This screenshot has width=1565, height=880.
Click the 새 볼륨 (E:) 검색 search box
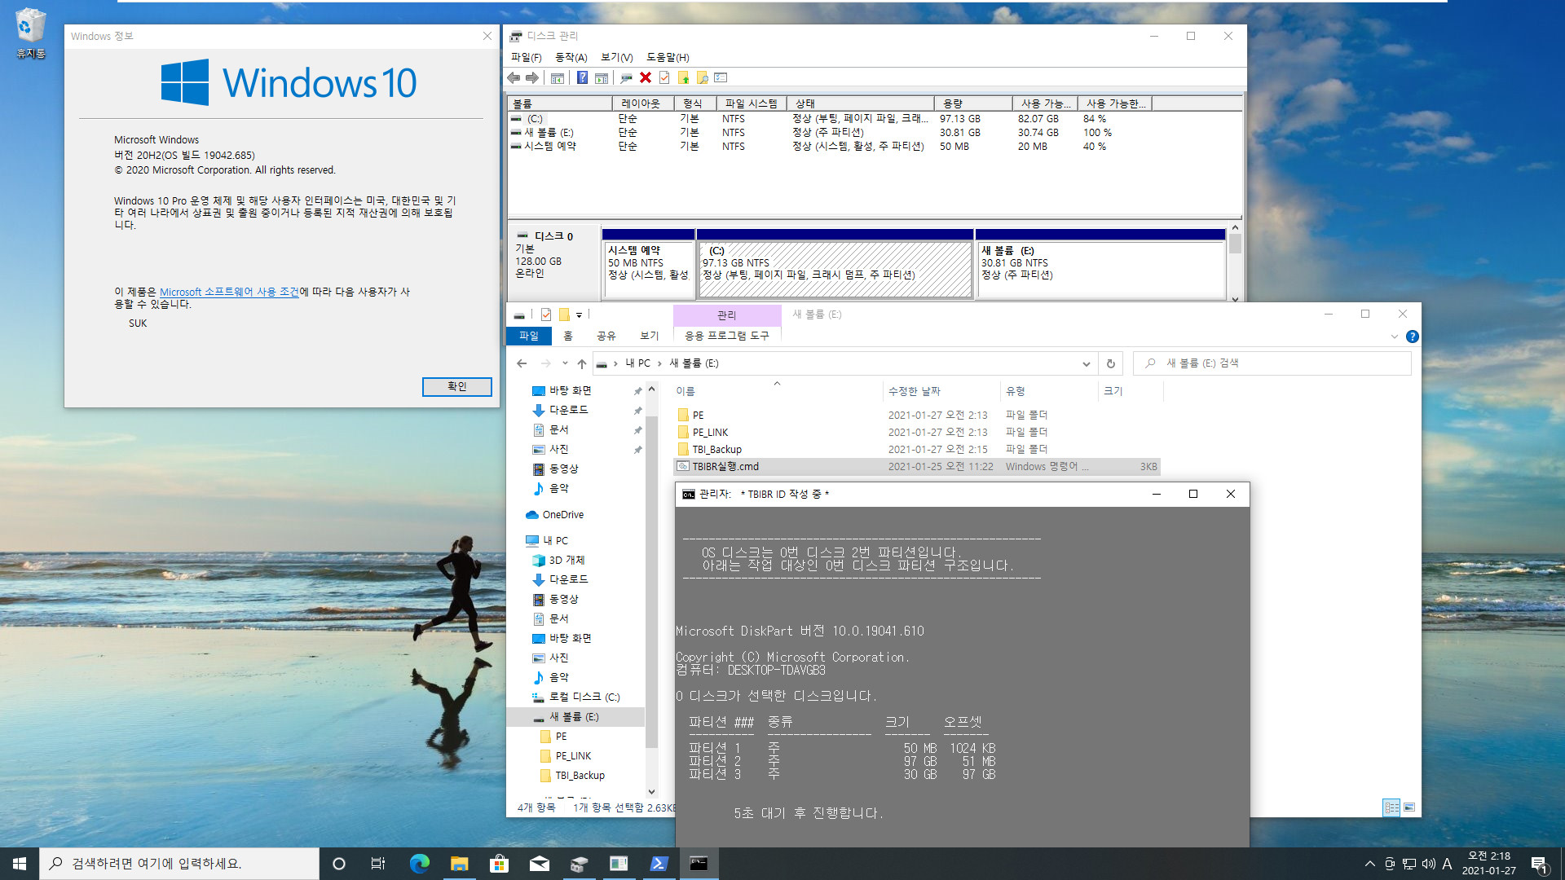click(x=1272, y=363)
